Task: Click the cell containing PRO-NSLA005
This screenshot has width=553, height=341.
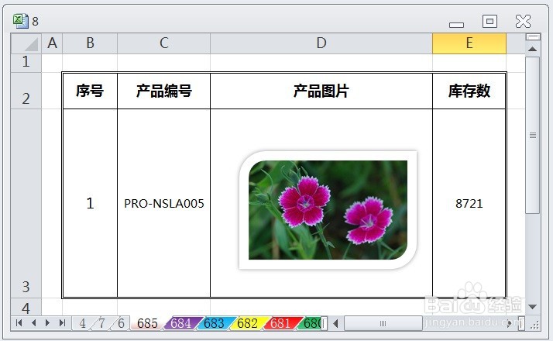Action: (x=163, y=203)
